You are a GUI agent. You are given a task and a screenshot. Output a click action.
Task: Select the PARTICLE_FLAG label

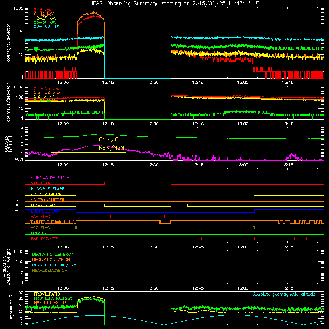(x=46, y=222)
